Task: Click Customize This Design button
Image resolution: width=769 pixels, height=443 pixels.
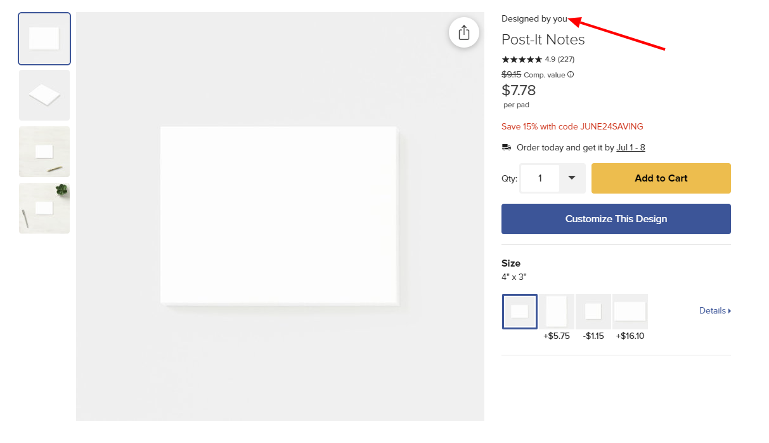Action: (x=616, y=219)
